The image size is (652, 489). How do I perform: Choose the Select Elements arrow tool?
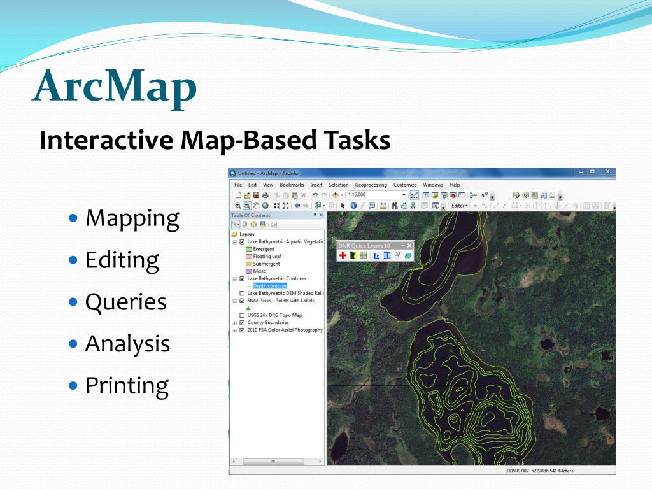[x=342, y=206]
